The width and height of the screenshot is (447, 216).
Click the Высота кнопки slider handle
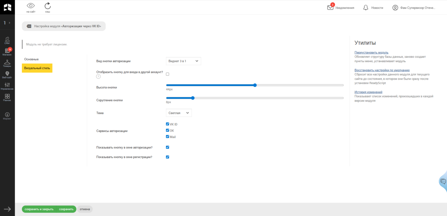[x=255, y=85]
